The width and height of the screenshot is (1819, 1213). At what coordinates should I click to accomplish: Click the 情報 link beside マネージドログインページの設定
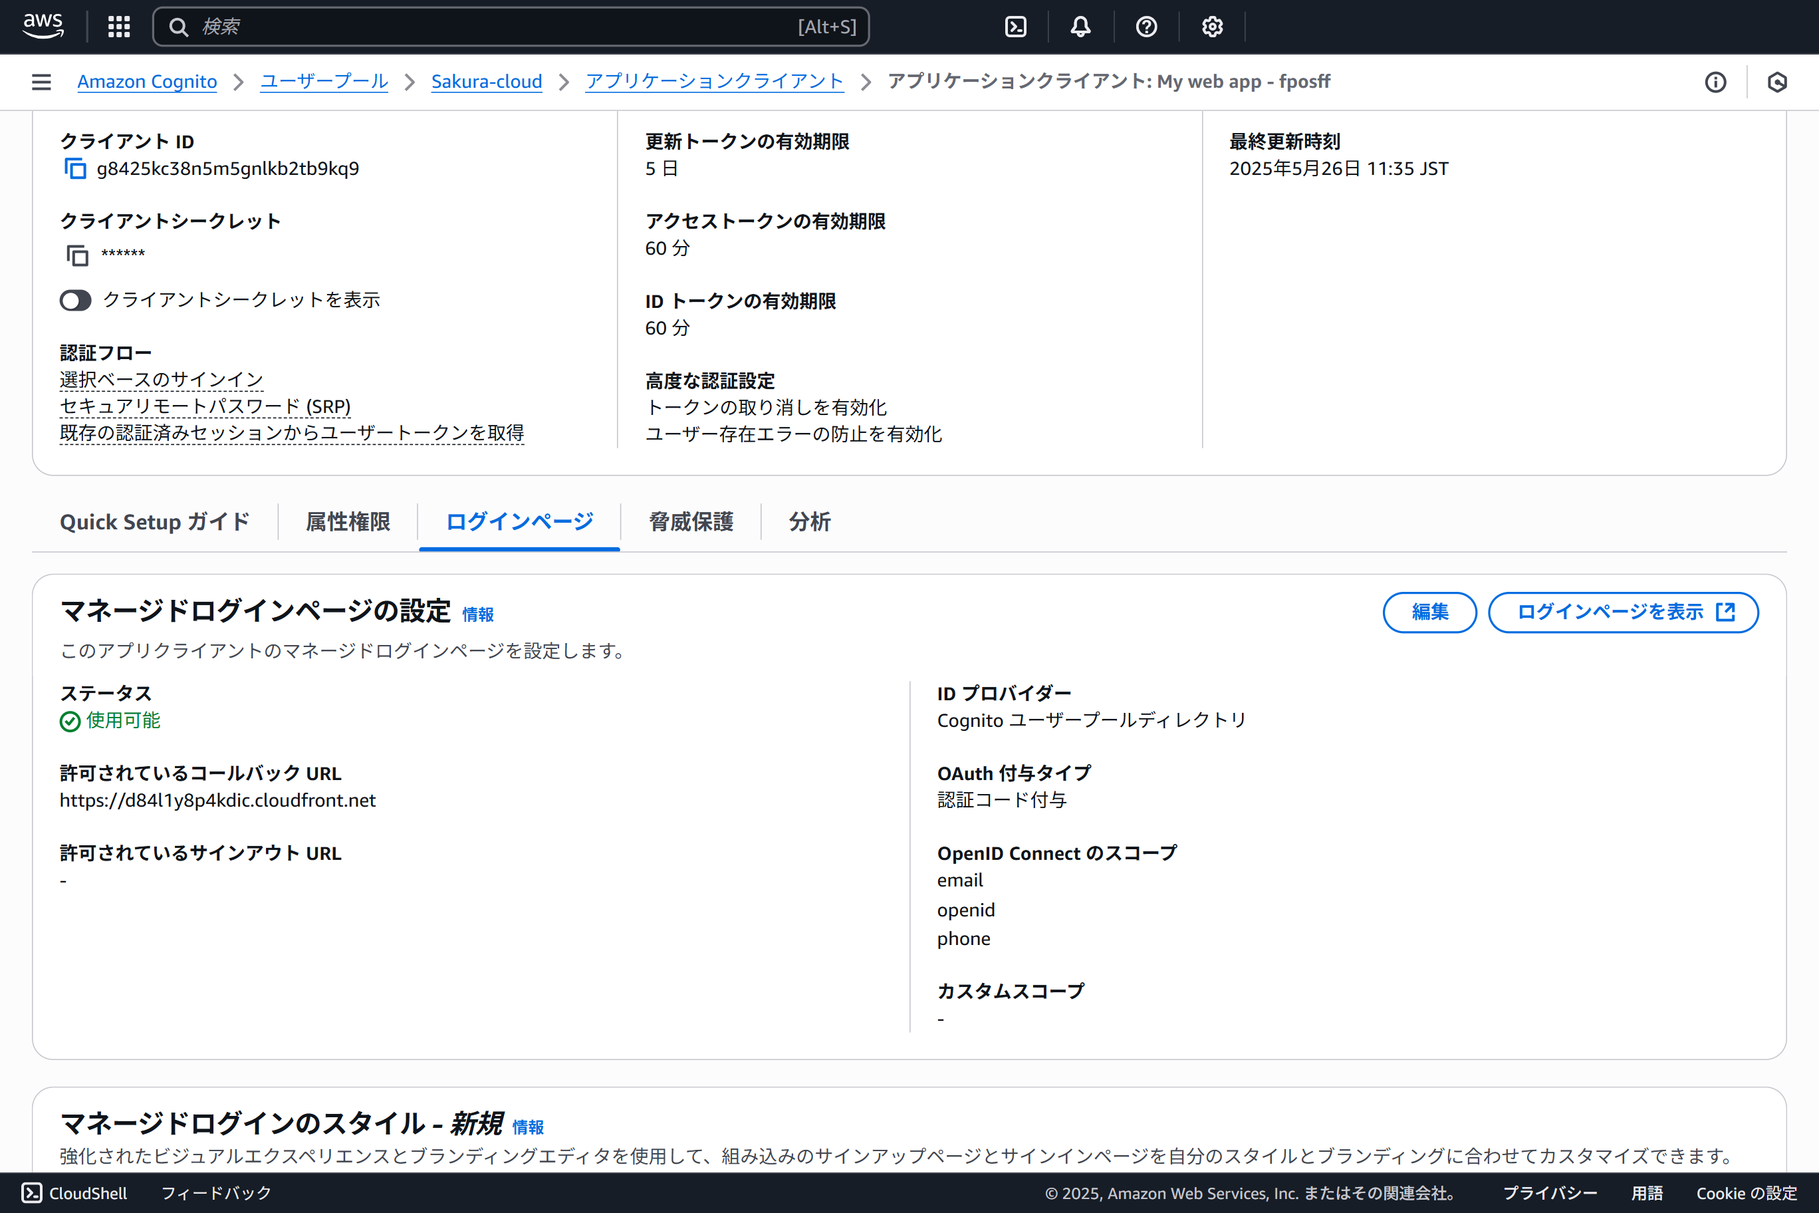coord(478,615)
